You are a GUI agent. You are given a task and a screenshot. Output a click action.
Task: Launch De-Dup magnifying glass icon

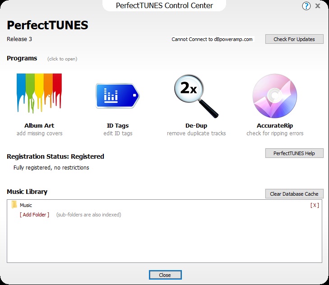tap(196, 96)
